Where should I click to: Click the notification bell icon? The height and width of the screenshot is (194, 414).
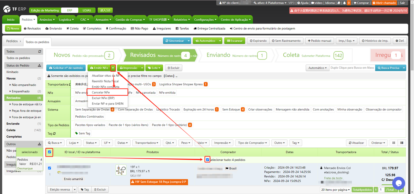[344, 3]
